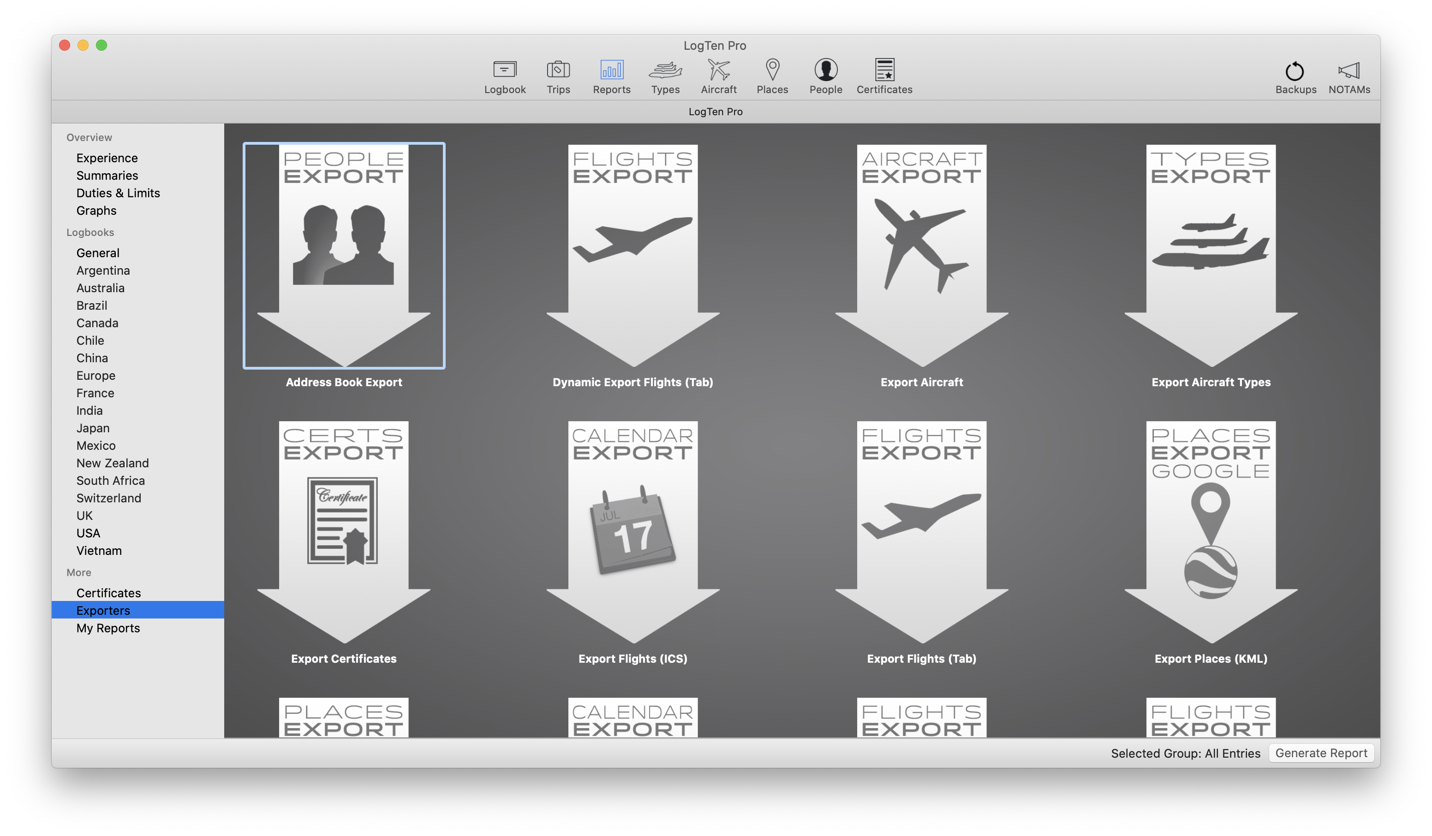Click the NOTAMs megaphone icon
Viewport: 1432px width, 836px height.
1348,71
